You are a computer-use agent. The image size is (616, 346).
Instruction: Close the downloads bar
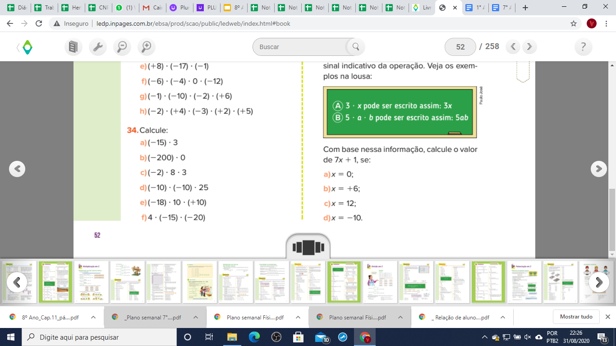coord(607,317)
